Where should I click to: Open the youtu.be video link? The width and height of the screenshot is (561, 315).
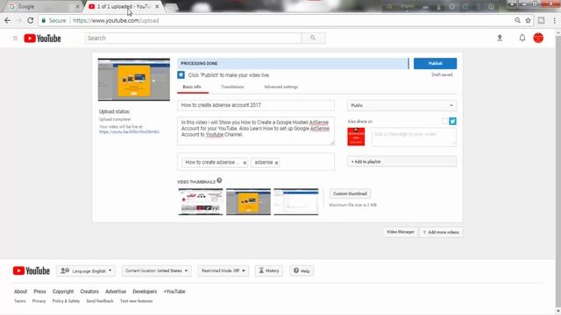(129, 132)
